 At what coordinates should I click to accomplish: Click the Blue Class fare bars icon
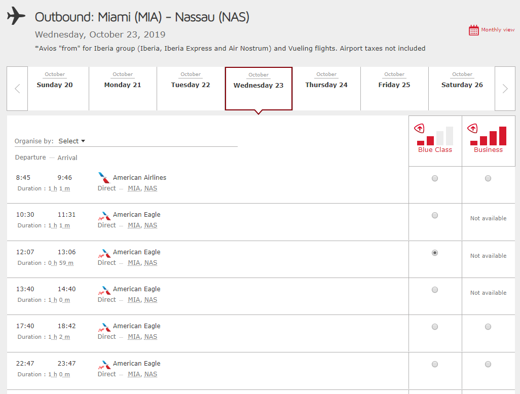click(435, 135)
